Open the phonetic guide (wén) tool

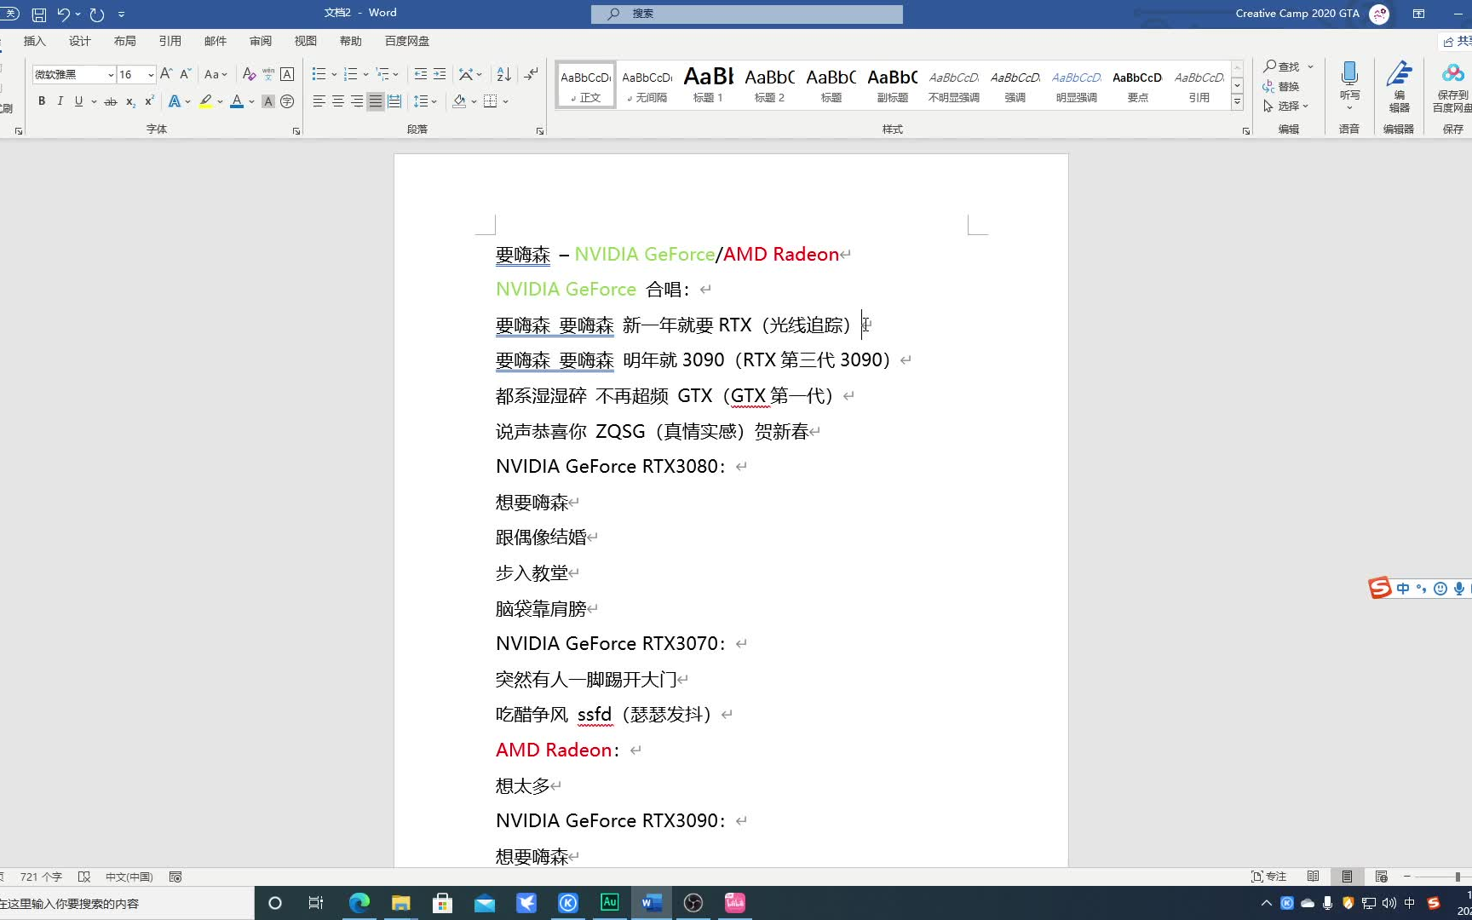click(268, 74)
